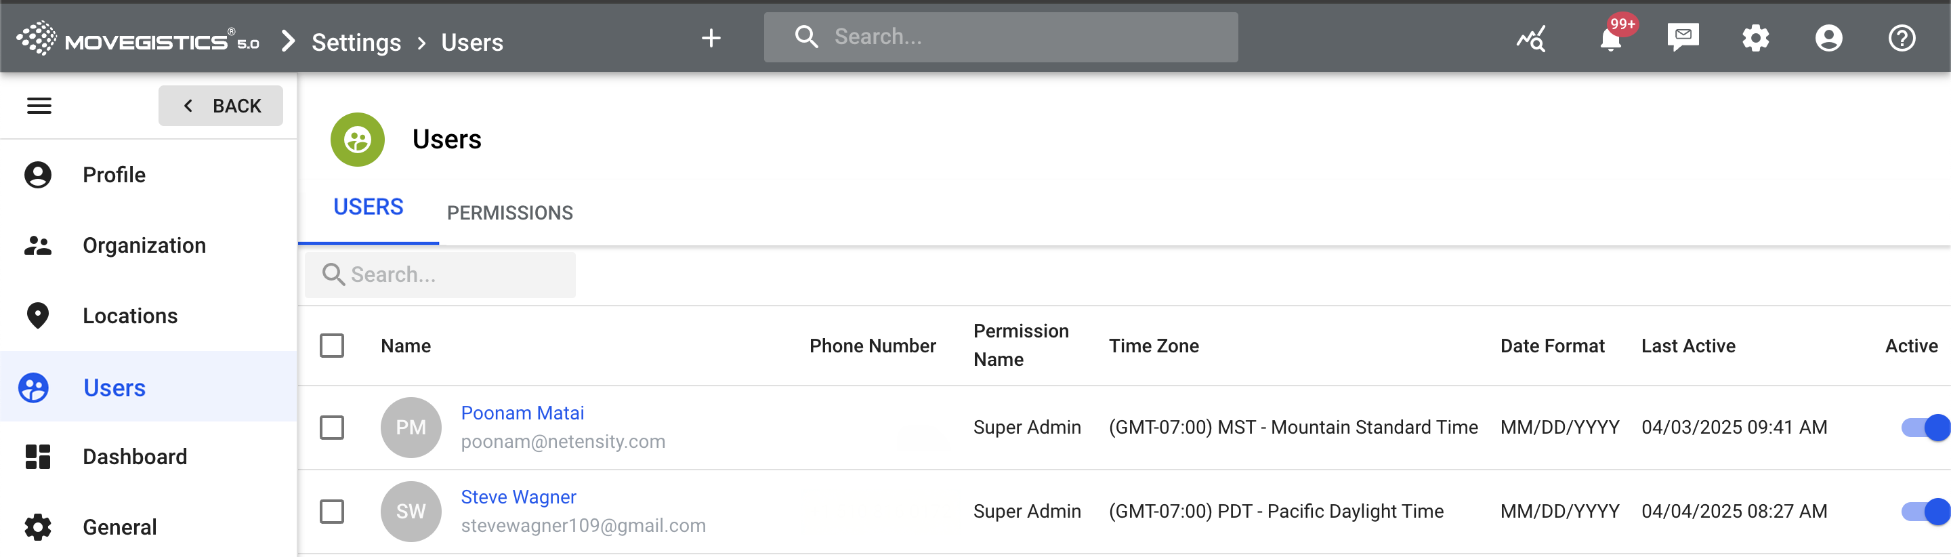Open the messages chat icon
The height and width of the screenshot is (557, 1951).
point(1682,37)
